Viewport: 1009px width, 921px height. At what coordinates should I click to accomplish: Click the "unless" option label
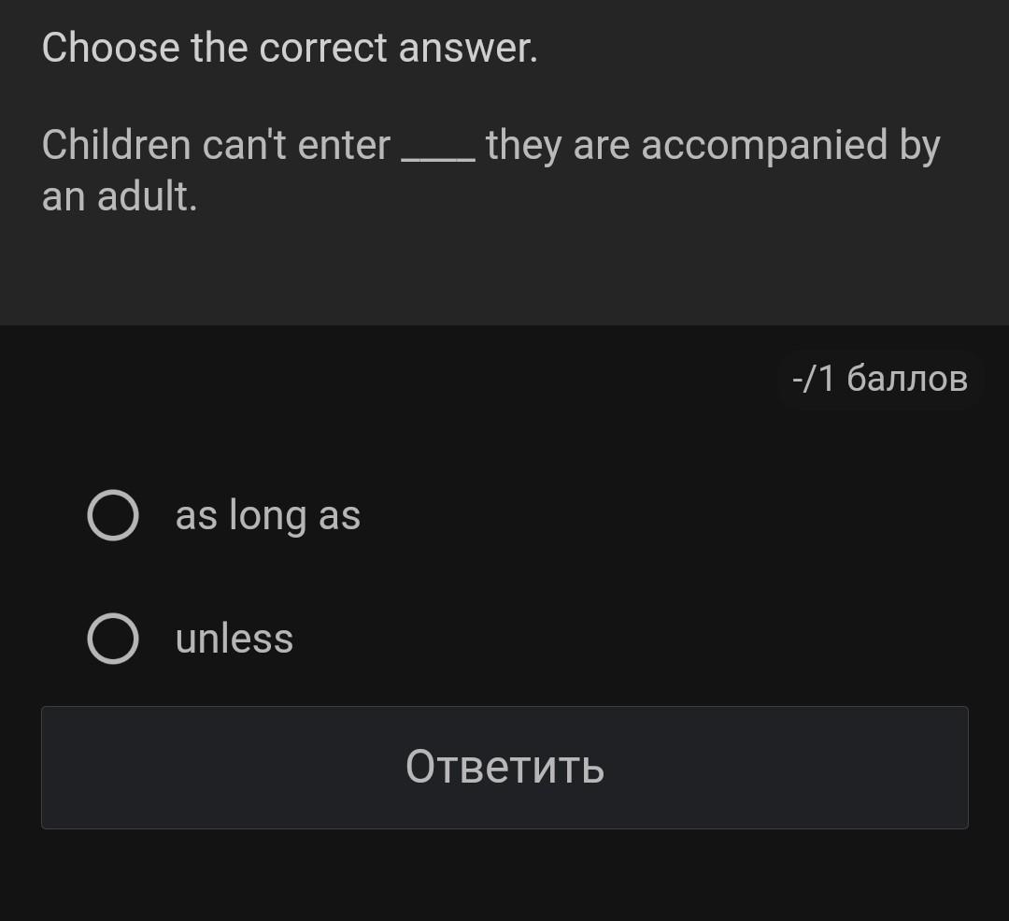tap(234, 639)
